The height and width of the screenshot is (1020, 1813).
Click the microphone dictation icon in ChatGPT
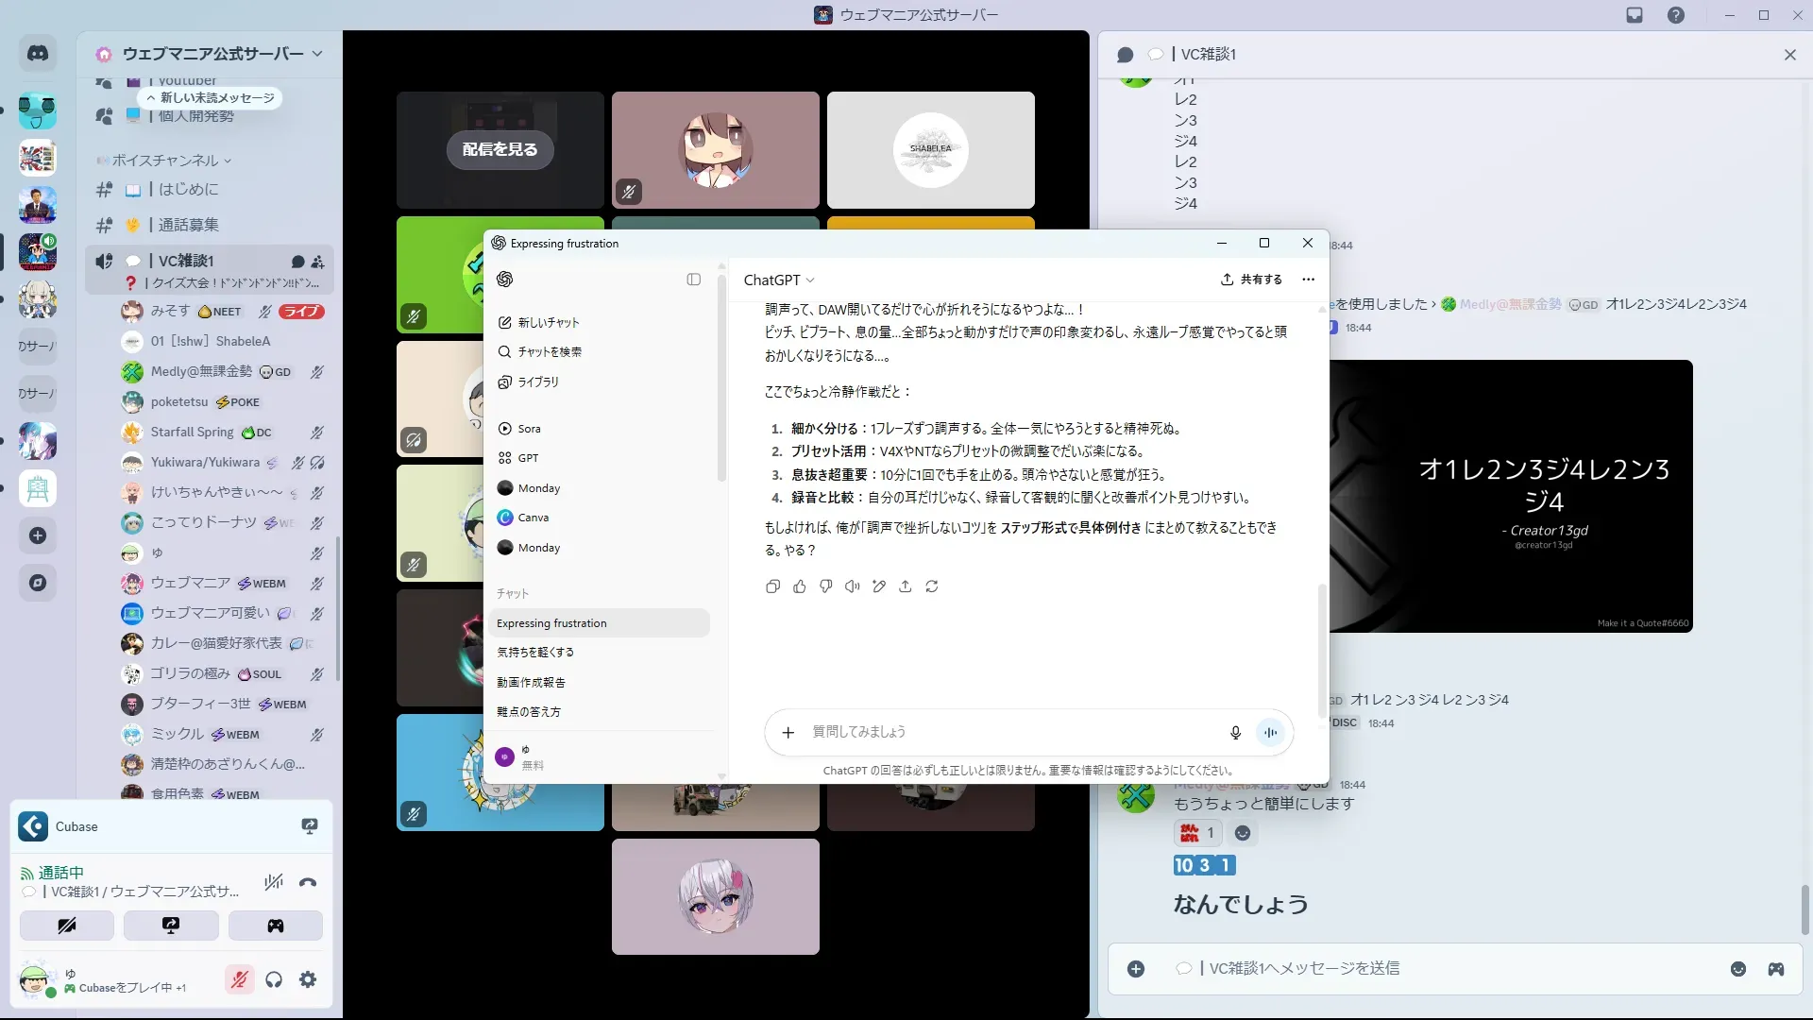[x=1235, y=732]
